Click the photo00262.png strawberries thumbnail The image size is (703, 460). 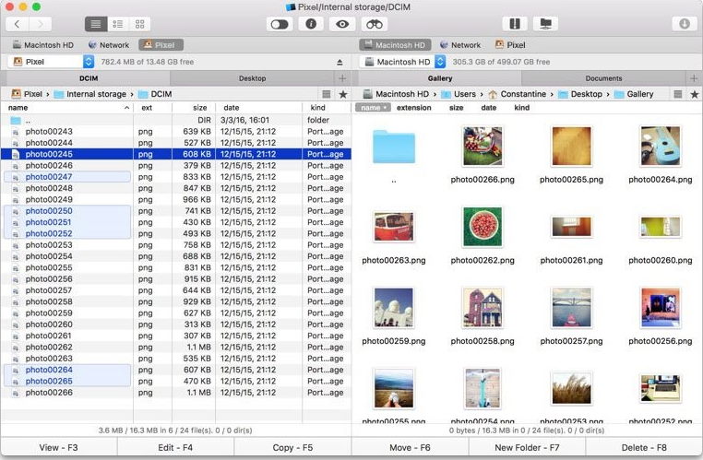(483, 227)
